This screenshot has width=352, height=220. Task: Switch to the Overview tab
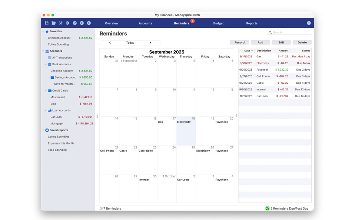click(x=112, y=23)
